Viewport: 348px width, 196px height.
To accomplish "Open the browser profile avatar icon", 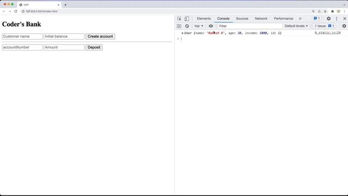I will tap(338, 11).
